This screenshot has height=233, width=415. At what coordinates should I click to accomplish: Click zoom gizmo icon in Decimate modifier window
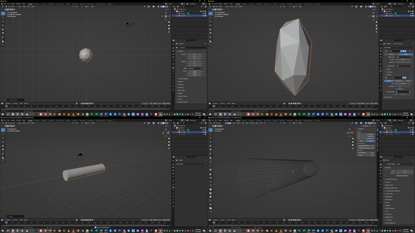click(376, 22)
